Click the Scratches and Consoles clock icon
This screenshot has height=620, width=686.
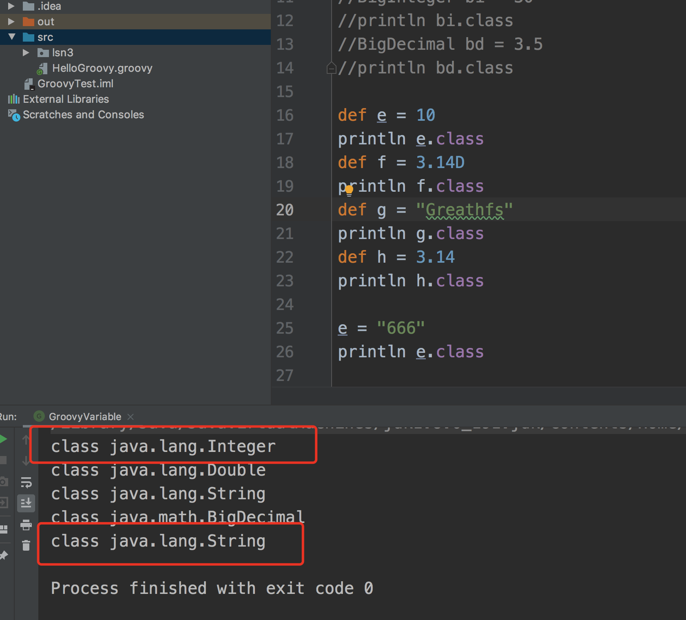(x=13, y=115)
